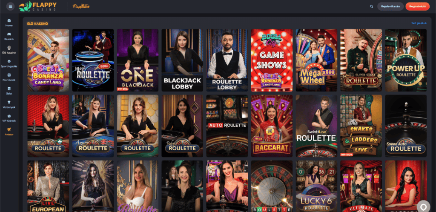Open Sportfogadás sidebar icon
Viewport: 436px width, 212px height.
point(9,61)
